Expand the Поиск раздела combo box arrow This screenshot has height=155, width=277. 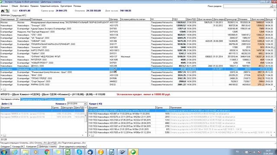coord(271,6)
